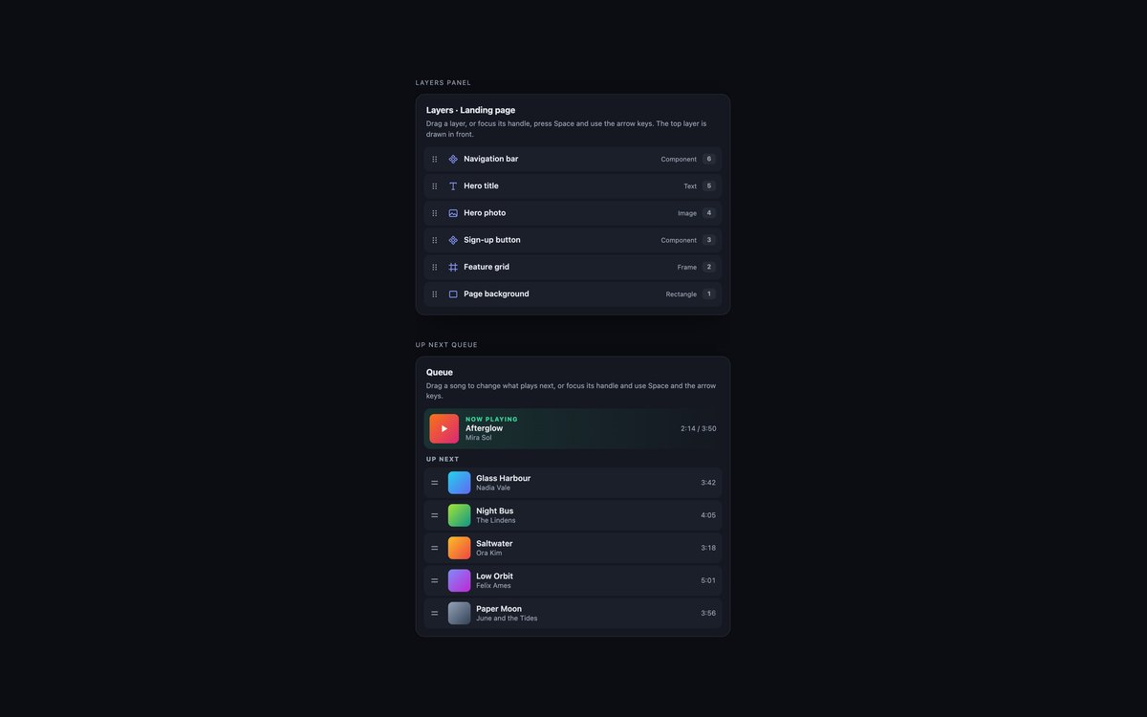The height and width of the screenshot is (717, 1147).
Task: Click order badge 4 on Hero photo
Action: pyautogui.click(x=709, y=213)
